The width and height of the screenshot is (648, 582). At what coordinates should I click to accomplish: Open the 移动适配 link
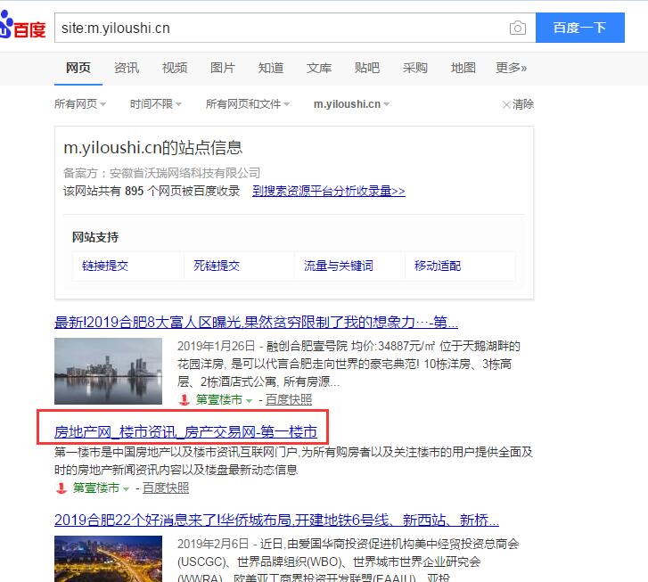(x=438, y=266)
